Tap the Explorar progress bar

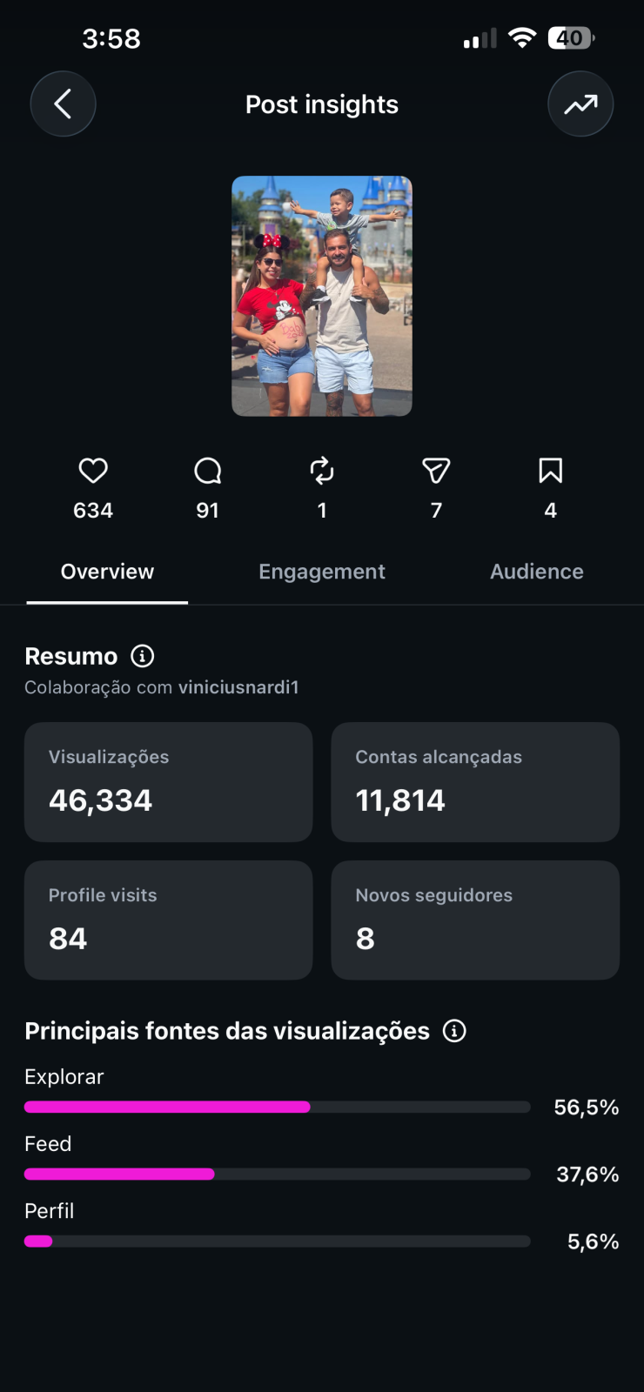point(278,1107)
